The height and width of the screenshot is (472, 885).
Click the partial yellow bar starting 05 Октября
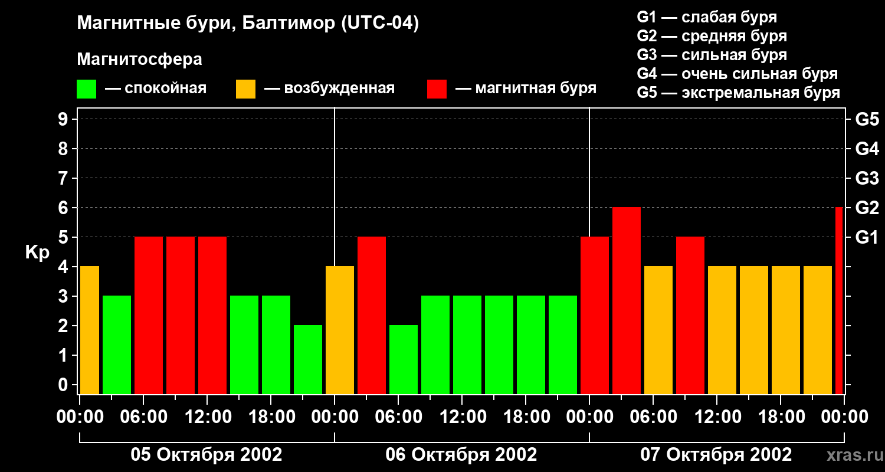[90, 330]
